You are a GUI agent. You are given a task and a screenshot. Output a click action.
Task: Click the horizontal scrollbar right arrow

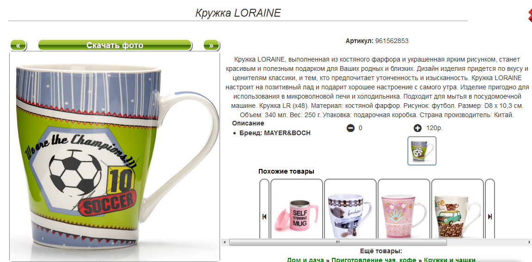[x=529, y=242]
